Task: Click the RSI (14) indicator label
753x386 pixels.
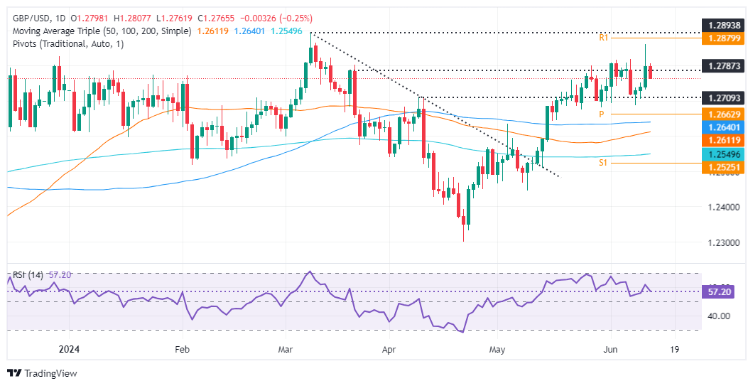Action: coord(27,274)
